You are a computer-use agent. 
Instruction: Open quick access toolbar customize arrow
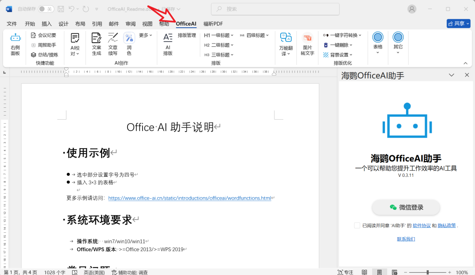point(97,9)
